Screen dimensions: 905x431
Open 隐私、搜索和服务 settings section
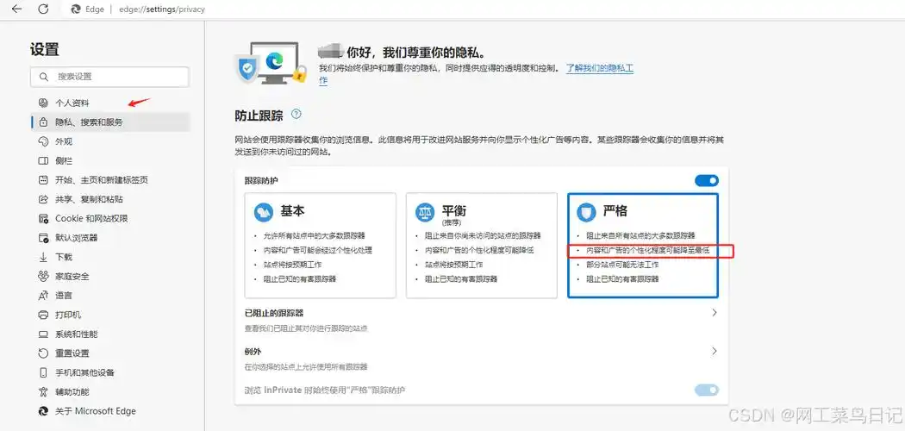click(x=89, y=122)
